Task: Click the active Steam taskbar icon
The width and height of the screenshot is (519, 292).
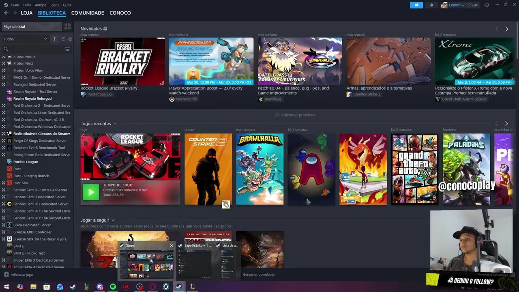Action: pos(179,287)
